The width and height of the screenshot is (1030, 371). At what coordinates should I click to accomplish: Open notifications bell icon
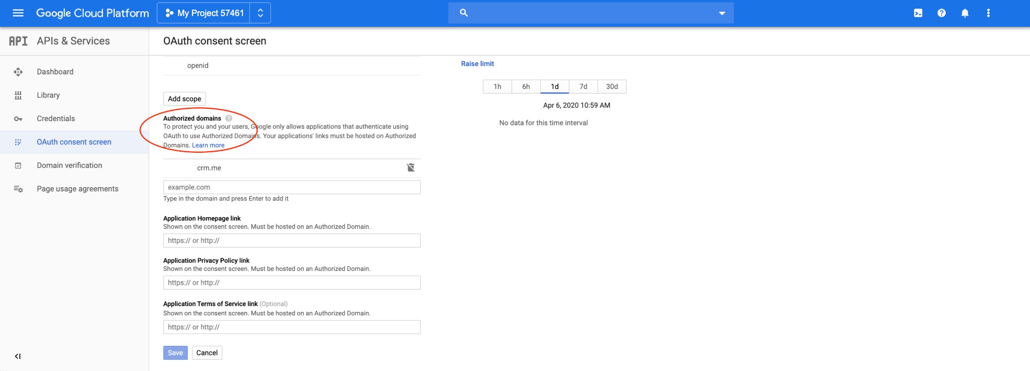tap(965, 13)
